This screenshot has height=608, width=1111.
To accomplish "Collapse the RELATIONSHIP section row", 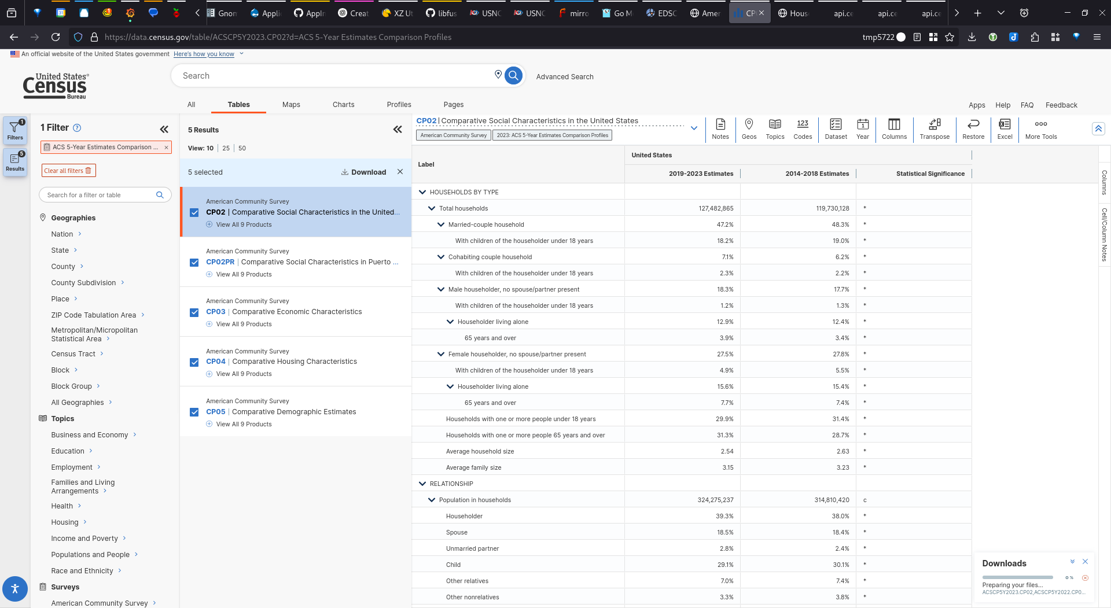I will click(422, 484).
